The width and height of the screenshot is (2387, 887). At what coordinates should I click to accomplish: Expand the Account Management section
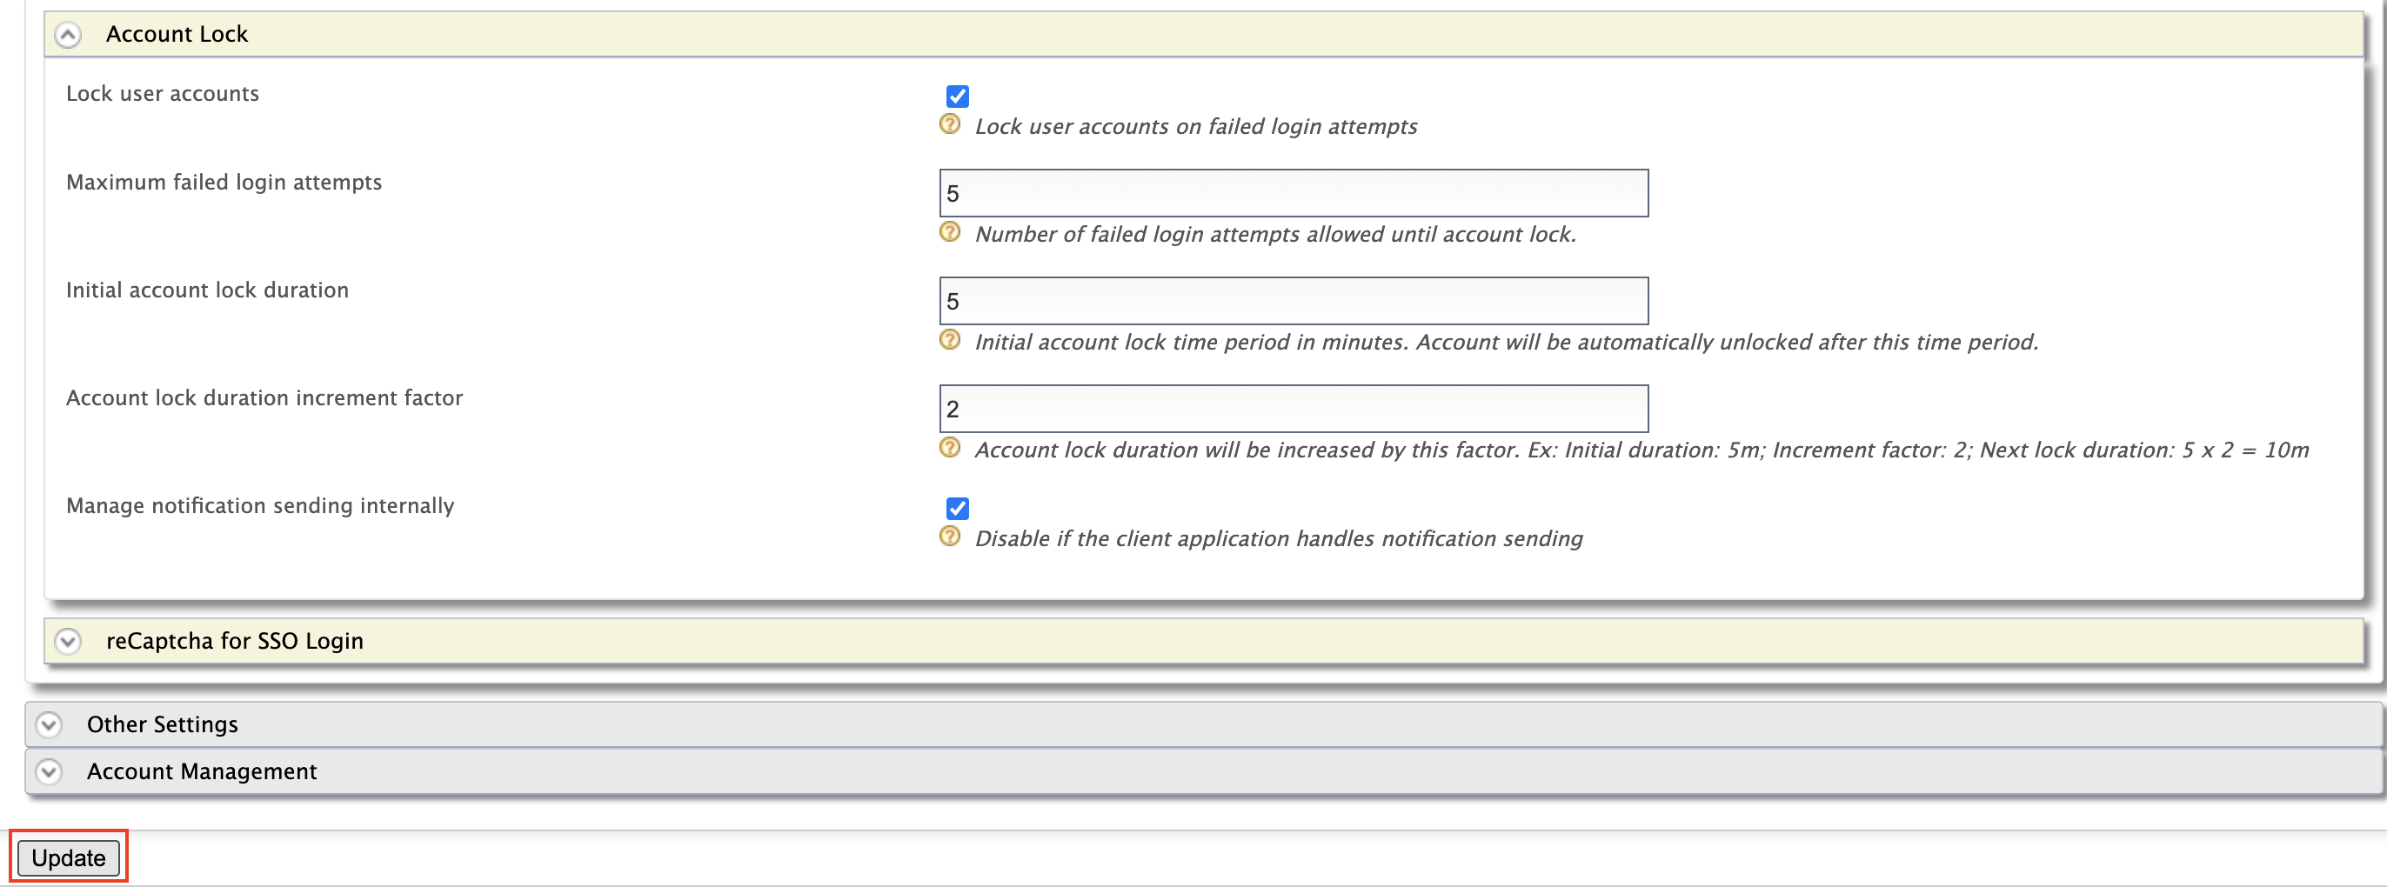[x=48, y=771]
